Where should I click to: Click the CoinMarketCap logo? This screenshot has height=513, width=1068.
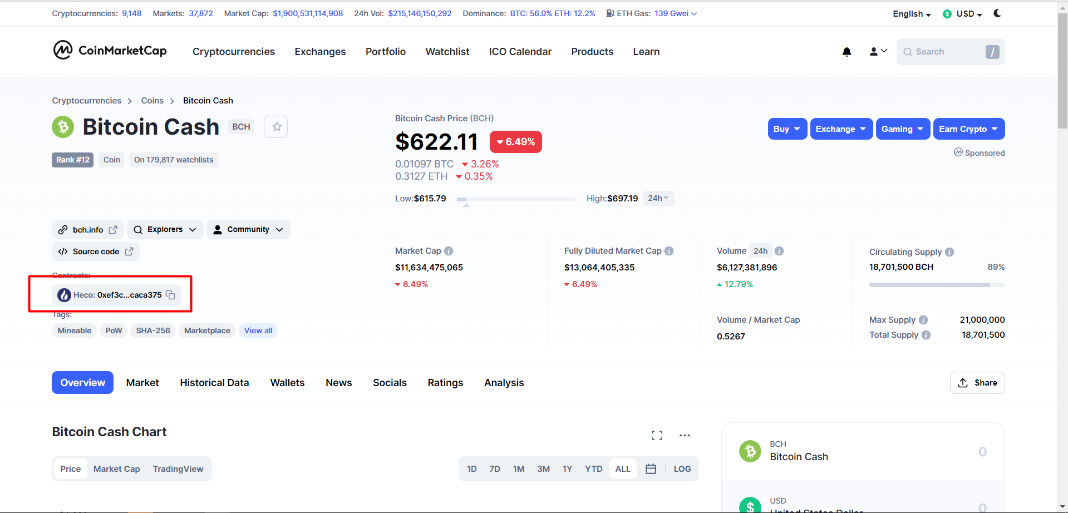pos(110,51)
